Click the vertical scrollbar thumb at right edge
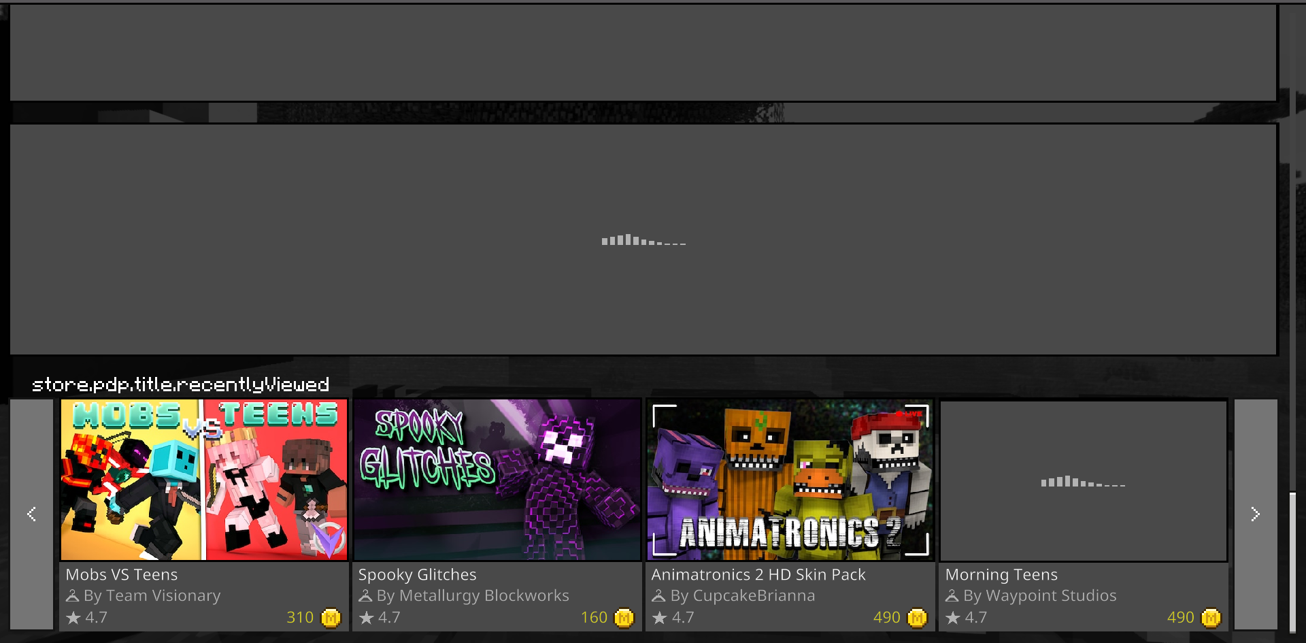 coord(1292,563)
